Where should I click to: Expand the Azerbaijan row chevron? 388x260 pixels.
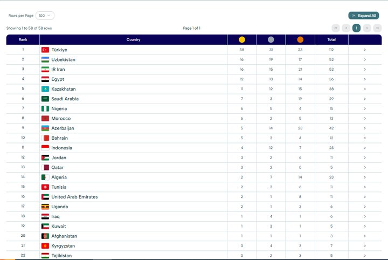(365, 128)
